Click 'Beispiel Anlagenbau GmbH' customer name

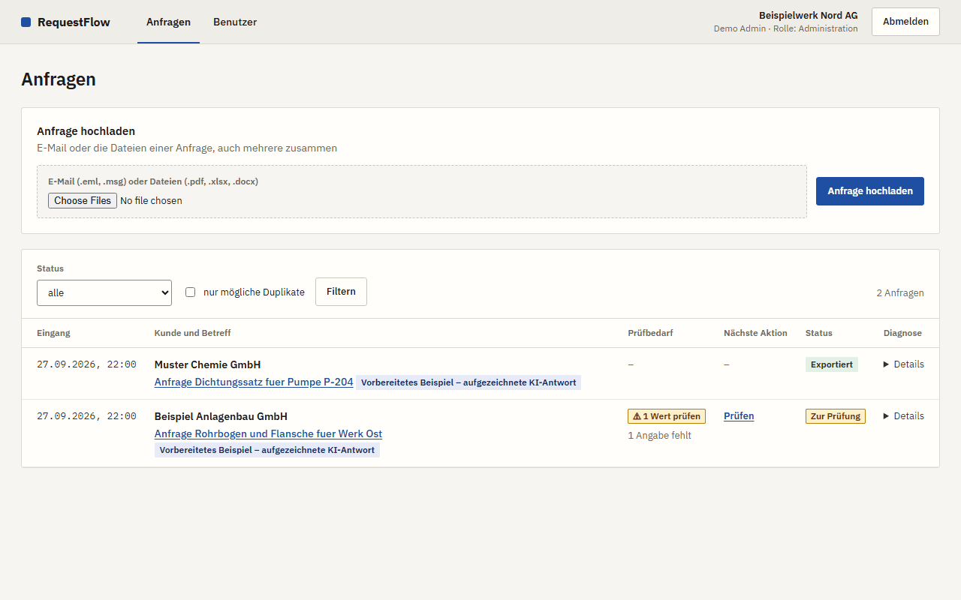click(x=221, y=417)
